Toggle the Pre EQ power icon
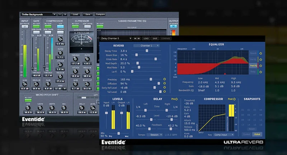 (x=261, y=59)
